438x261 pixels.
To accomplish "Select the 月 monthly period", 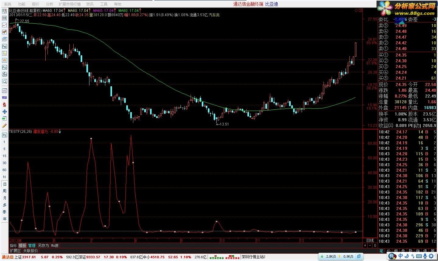I will pyautogui.click(x=4, y=198).
